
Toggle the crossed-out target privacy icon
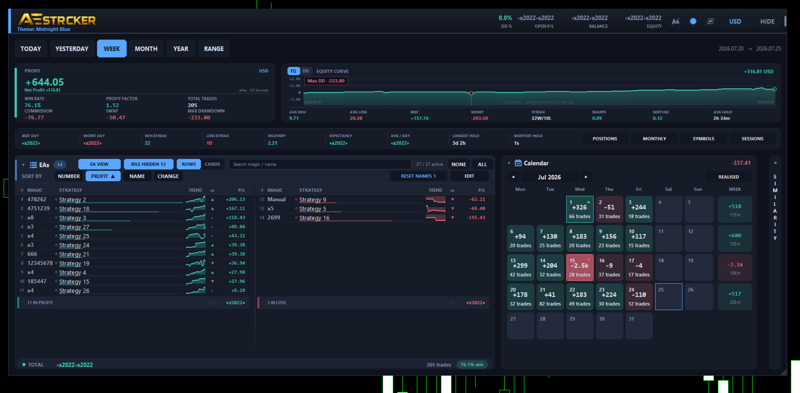710,21
